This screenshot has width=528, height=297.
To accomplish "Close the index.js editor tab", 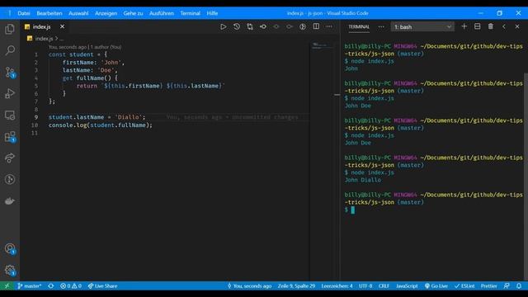I will pyautogui.click(x=62, y=26).
